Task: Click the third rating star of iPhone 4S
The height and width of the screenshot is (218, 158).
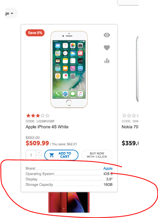Action: [x=38, y=116]
